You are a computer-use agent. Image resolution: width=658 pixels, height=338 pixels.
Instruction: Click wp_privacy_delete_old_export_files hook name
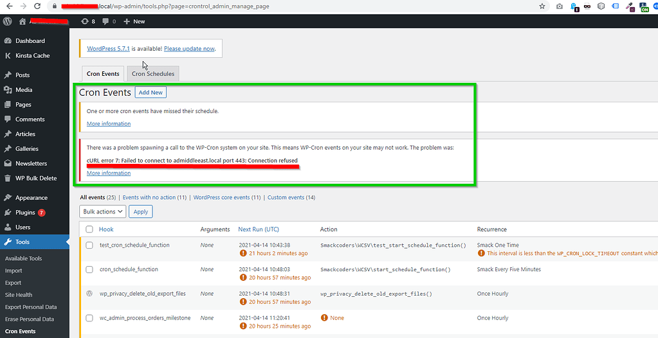[143, 294]
